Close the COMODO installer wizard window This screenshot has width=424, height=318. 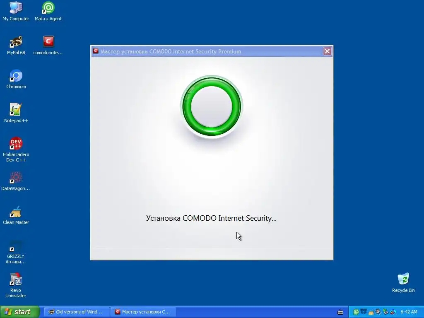point(327,51)
